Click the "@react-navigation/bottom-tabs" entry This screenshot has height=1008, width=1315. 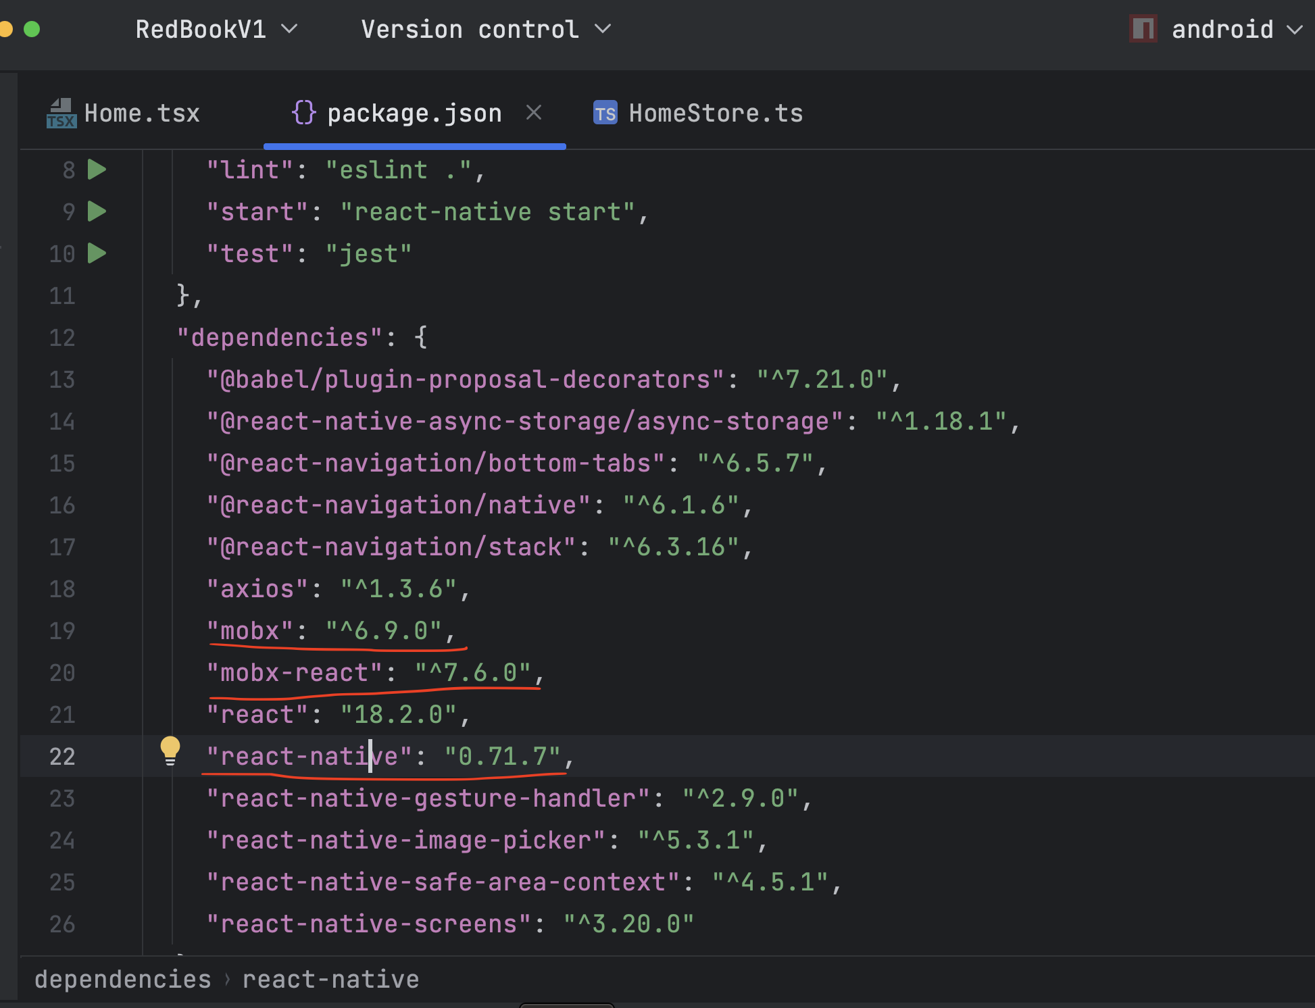tap(436, 463)
